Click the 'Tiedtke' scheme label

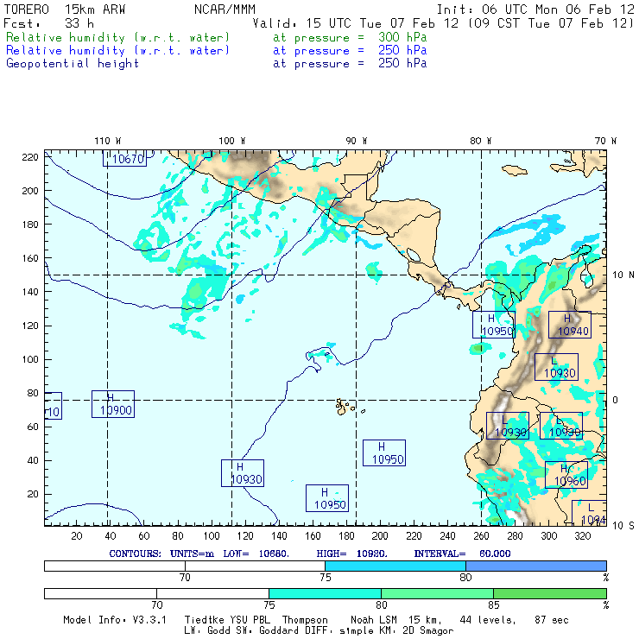coord(204,620)
